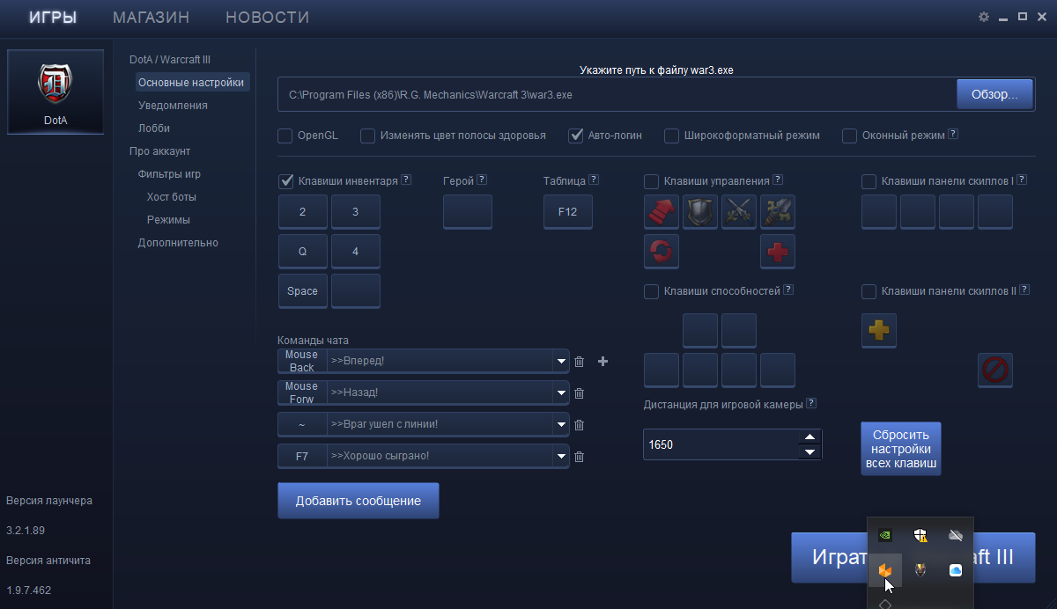Enable Клавиши управления checkbox

click(x=652, y=181)
